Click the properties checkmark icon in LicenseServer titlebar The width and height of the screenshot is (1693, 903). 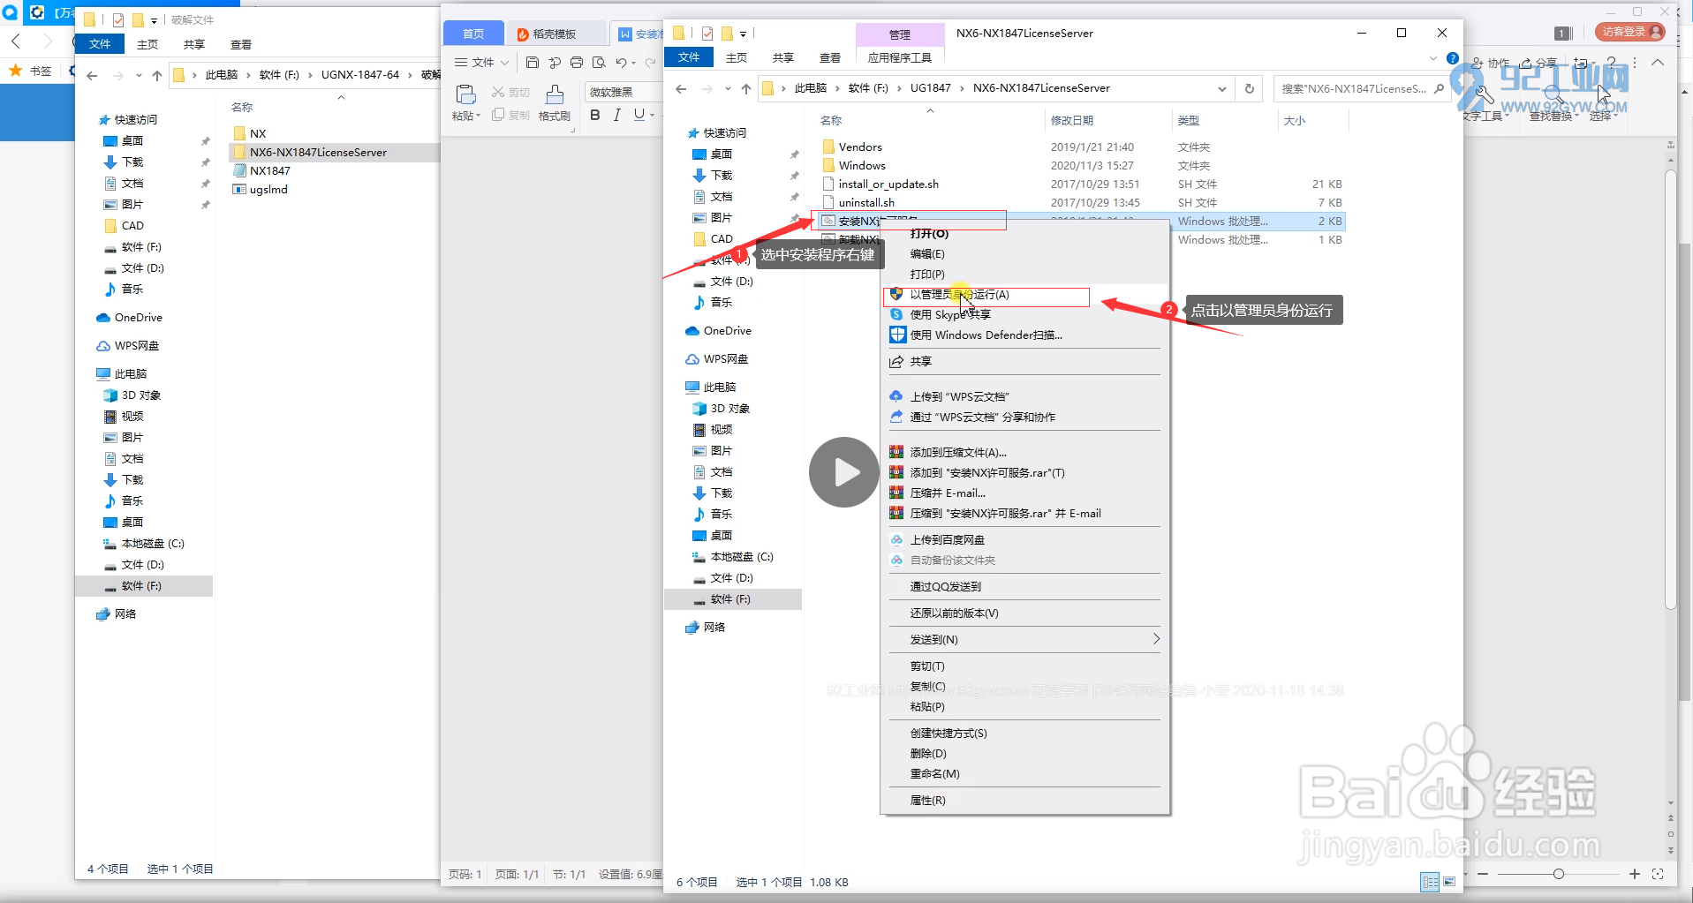coord(707,34)
